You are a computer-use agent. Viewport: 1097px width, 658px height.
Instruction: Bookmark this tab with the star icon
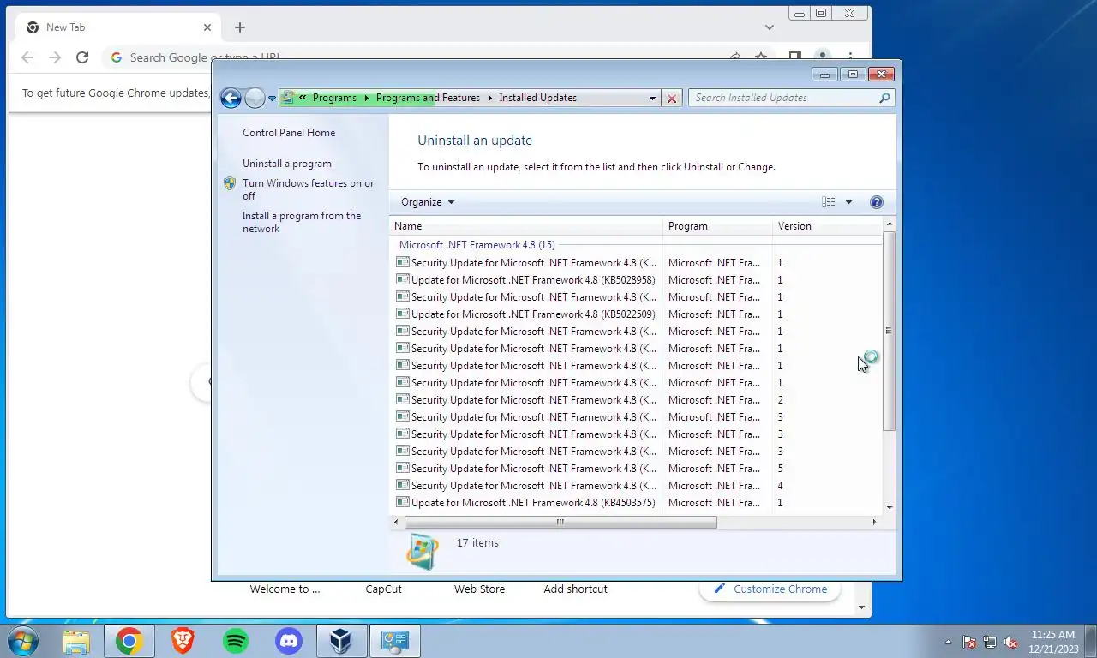(x=761, y=57)
